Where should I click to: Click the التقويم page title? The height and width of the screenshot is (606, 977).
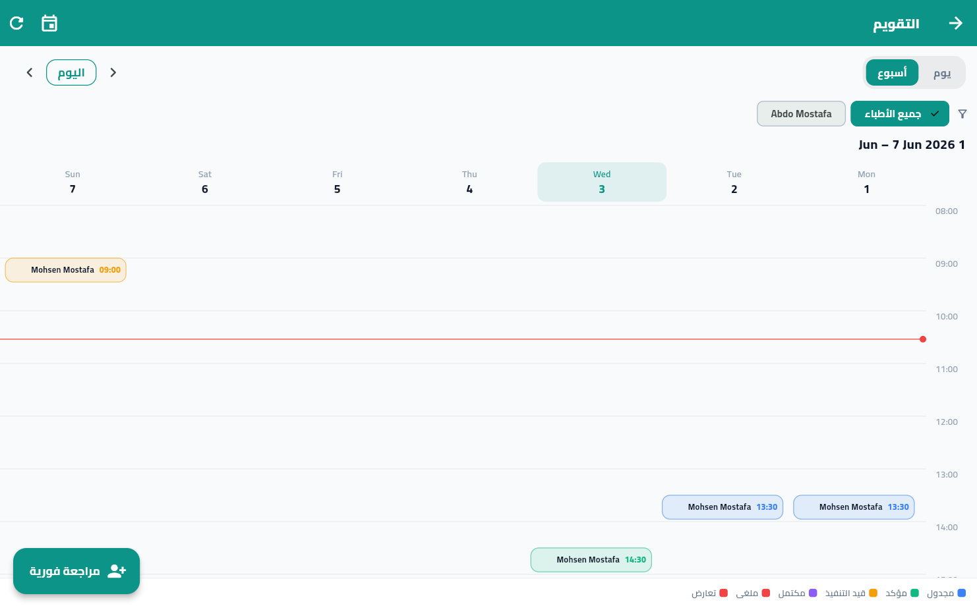click(896, 24)
